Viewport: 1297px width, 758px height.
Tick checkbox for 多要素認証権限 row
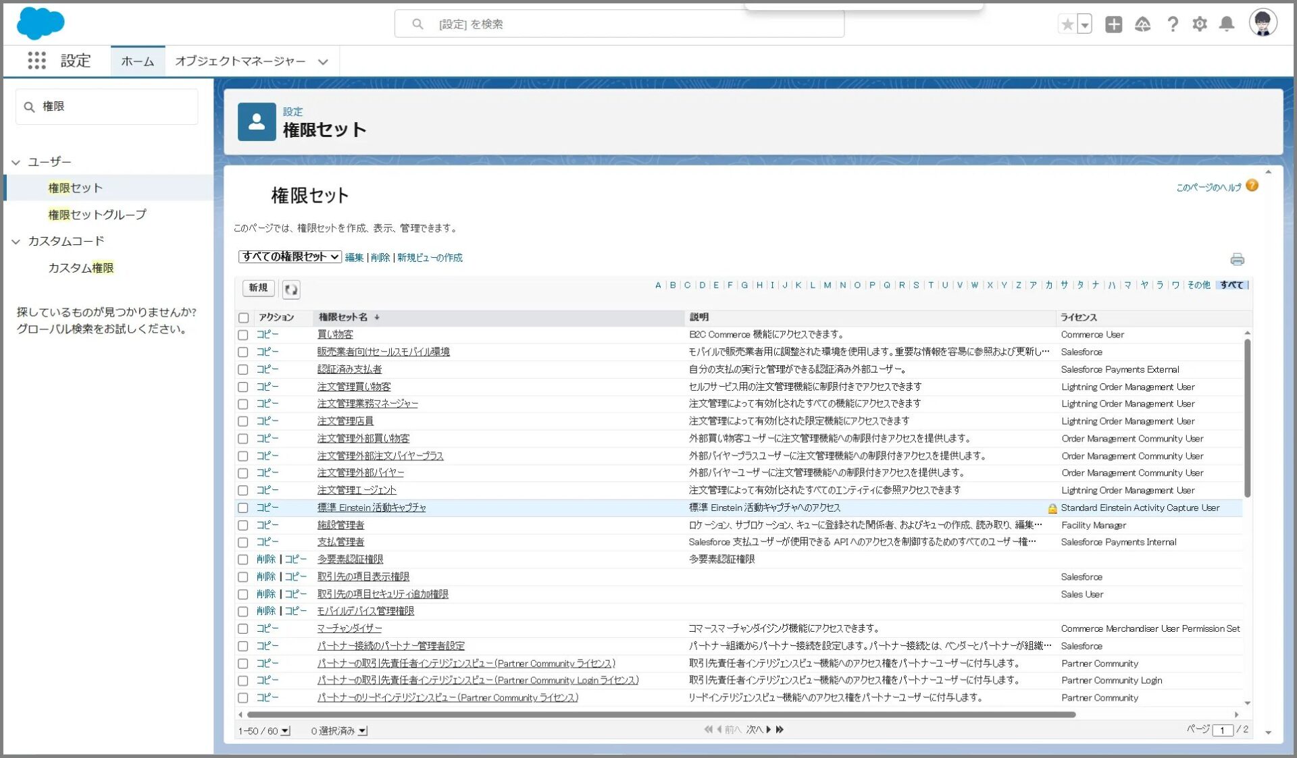[243, 560]
